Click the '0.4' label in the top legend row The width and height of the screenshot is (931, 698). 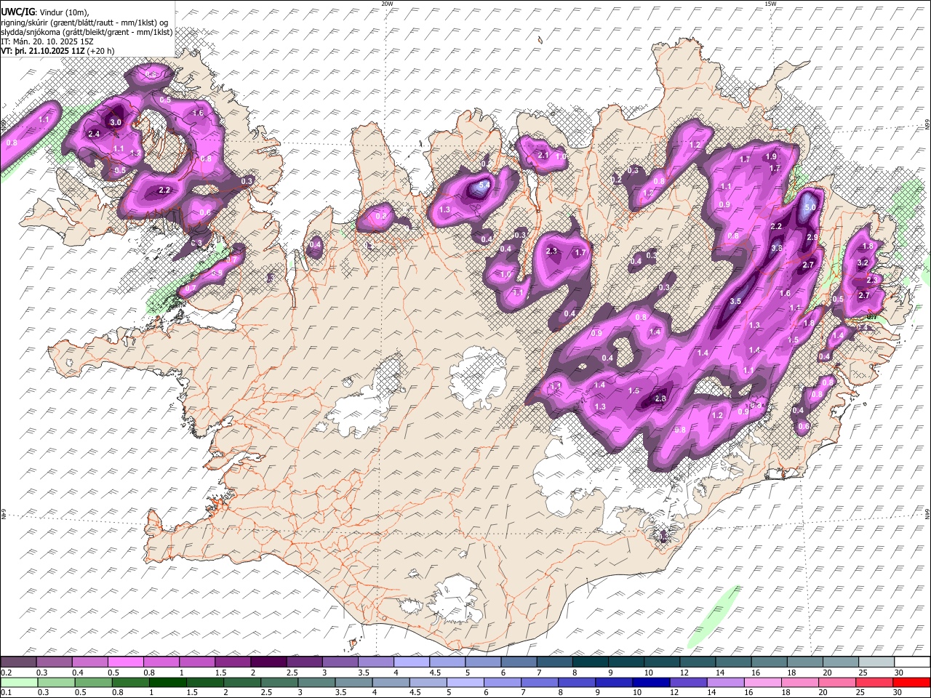pos(78,673)
